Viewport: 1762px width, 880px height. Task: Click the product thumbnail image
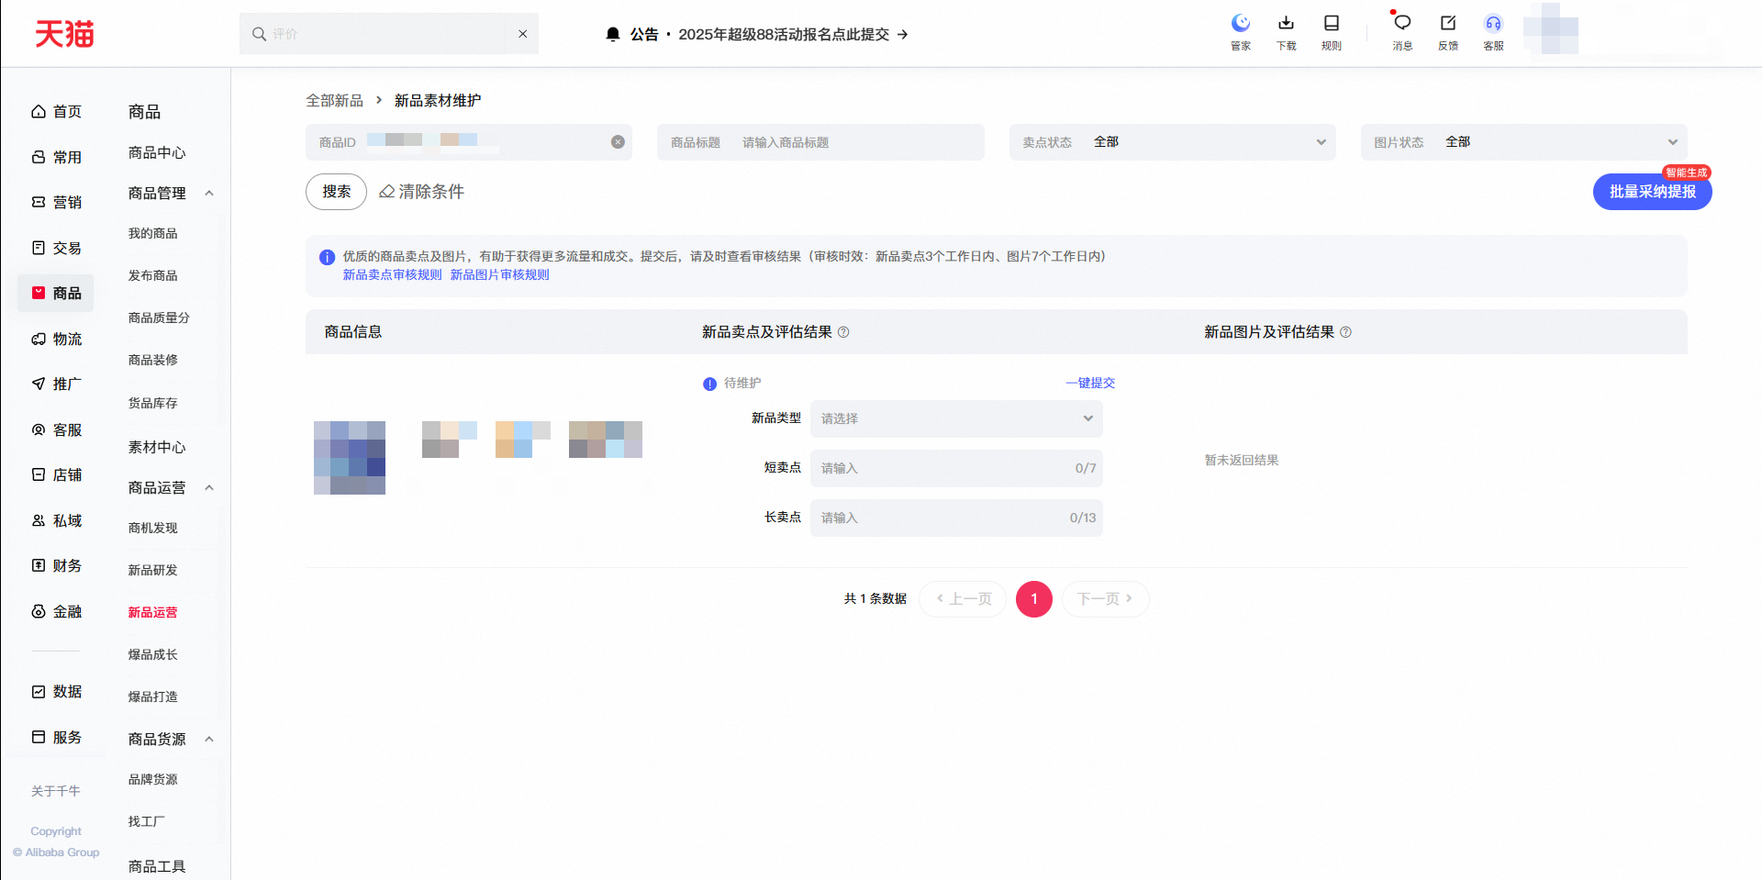click(350, 458)
